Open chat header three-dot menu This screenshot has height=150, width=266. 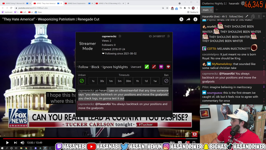pyautogui.click(x=259, y=16)
